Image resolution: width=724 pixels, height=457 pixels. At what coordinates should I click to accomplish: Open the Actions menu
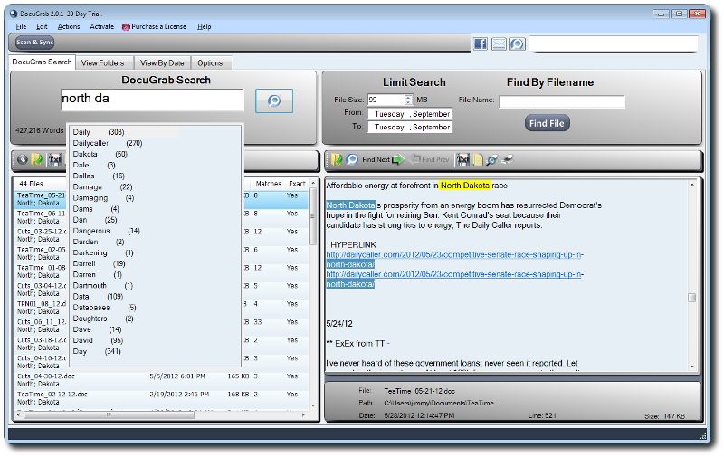69,27
